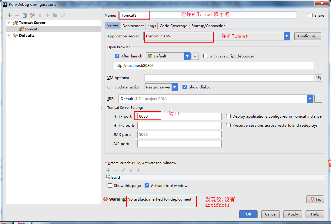Add a new run configuration
This screenshot has width=331, height=224.
[x=9, y=15]
